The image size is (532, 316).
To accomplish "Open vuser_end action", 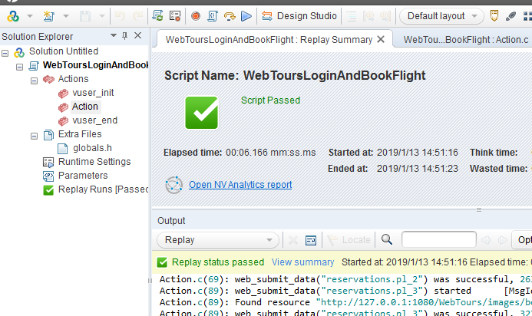I will click(94, 120).
